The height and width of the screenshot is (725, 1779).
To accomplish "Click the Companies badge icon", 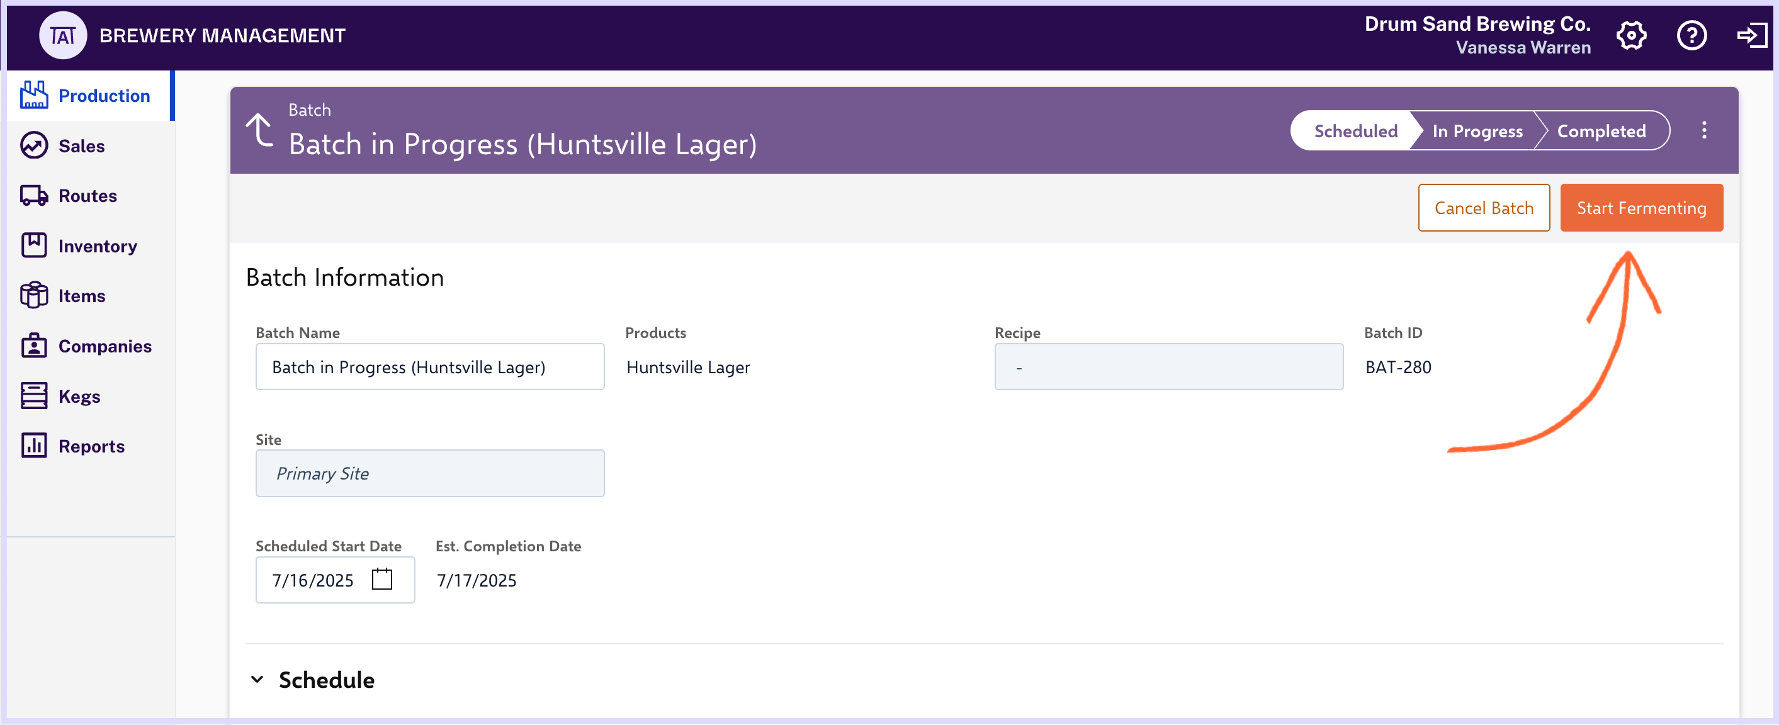I will coord(34,346).
